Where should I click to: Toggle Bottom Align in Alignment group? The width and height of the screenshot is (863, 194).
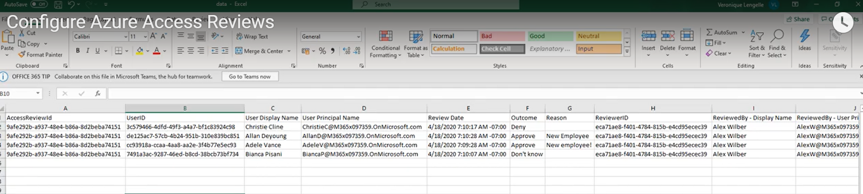tap(201, 36)
